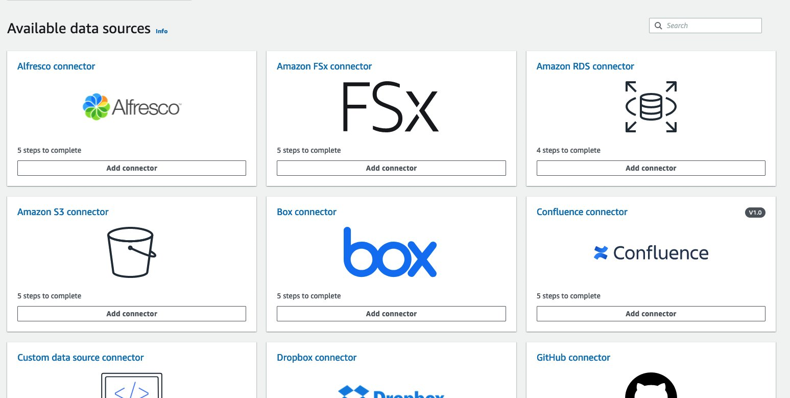790x398 pixels.
Task: Click the magnifier icon in the search box
Action: (x=658, y=26)
